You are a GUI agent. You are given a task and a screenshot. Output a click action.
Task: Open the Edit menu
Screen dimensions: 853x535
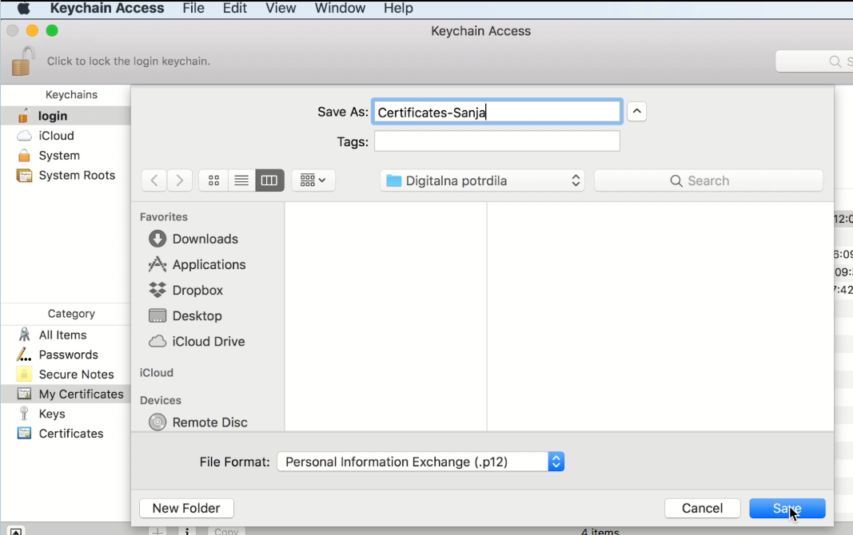234,8
